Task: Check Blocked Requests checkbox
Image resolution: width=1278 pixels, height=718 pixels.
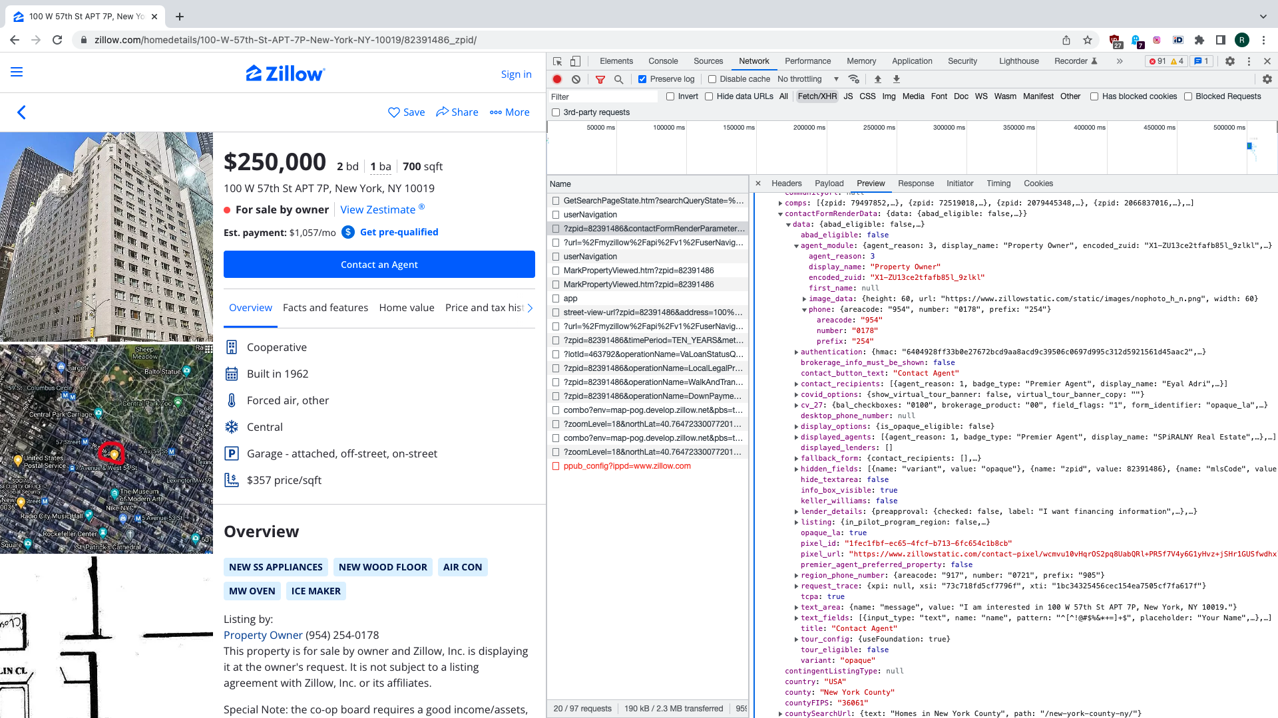Action: (x=1188, y=96)
